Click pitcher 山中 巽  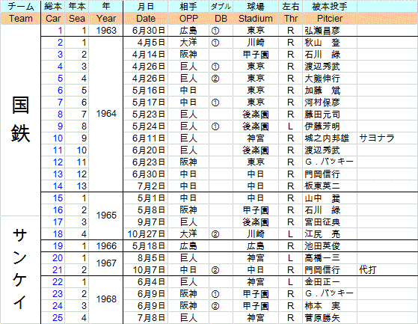(322, 198)
